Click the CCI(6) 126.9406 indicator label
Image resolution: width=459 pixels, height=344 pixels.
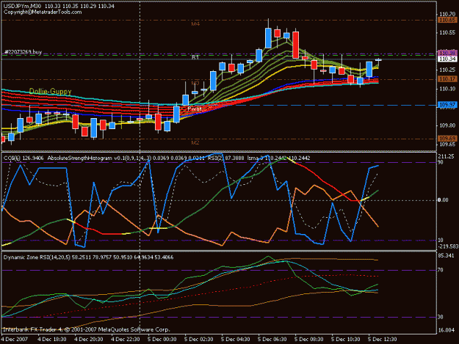click(24, 158)
